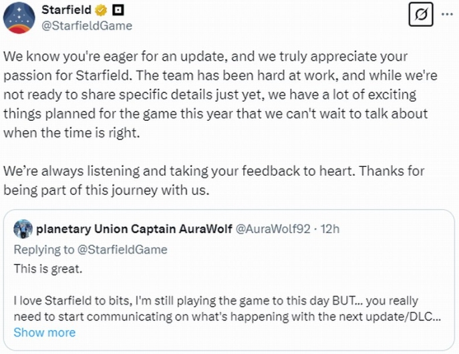The width and height of the screenshot is (459, 354).
Task: Open the @AuraWolf92 handle
Action: (273, 229)
